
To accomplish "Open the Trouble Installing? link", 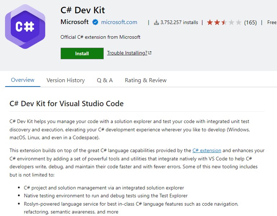I will pyautogui.click(x=127, y=53).
